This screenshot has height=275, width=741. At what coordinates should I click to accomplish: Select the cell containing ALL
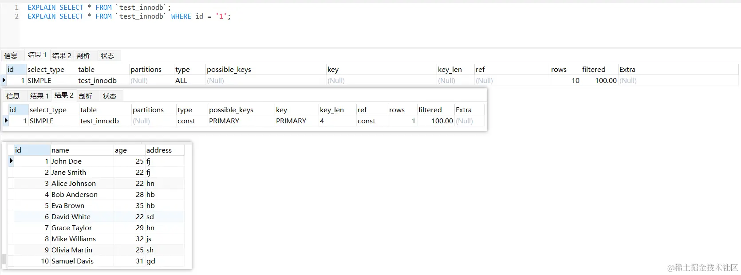click(190, 80)
